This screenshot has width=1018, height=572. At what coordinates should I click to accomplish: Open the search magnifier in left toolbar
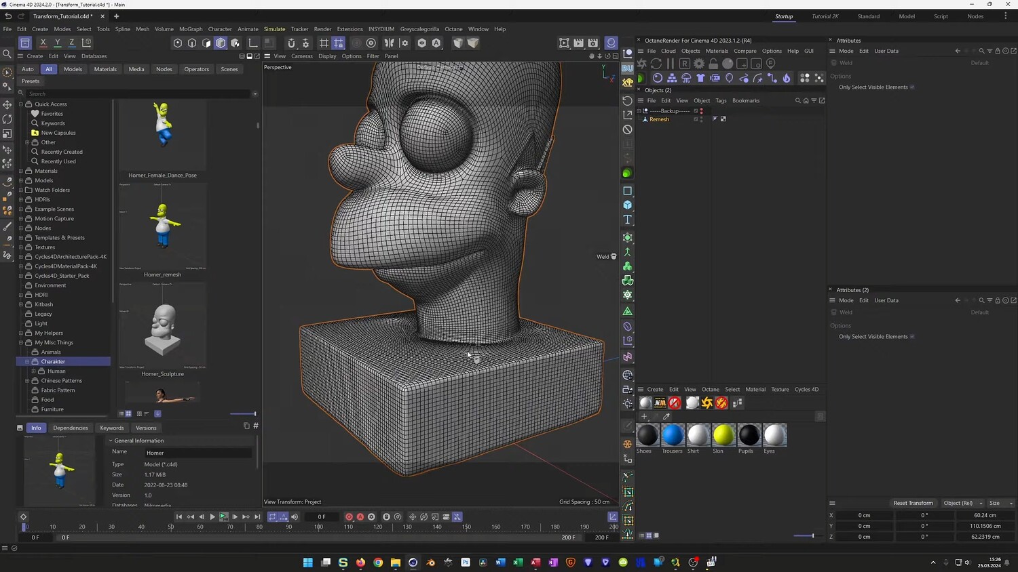(x=7, y=54)
